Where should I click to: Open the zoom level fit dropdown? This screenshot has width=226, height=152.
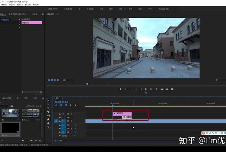click(68, 80)
